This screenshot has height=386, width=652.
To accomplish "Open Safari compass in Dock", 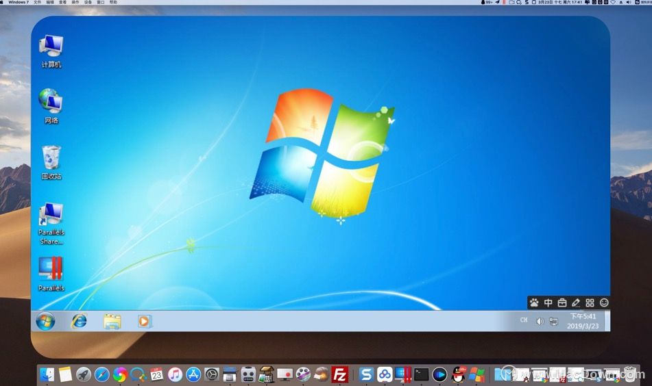I will click(102, 375).
